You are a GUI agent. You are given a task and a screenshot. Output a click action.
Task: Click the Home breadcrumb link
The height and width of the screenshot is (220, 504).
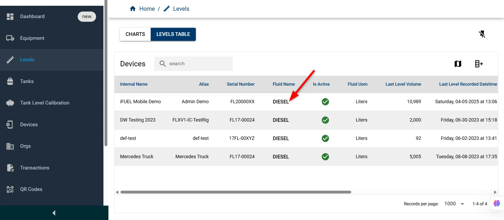(147, 9)
